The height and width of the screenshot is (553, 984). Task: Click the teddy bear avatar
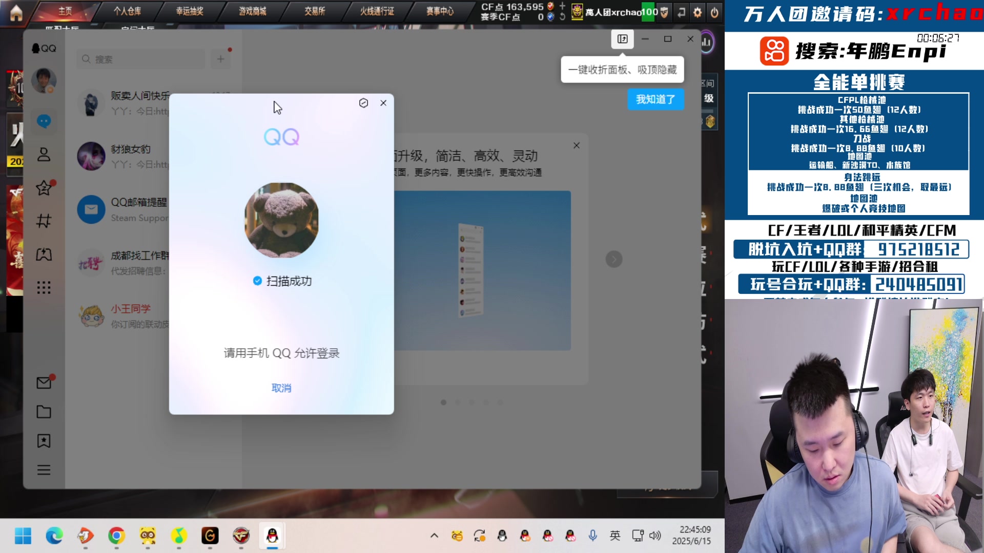click(281, 220)
